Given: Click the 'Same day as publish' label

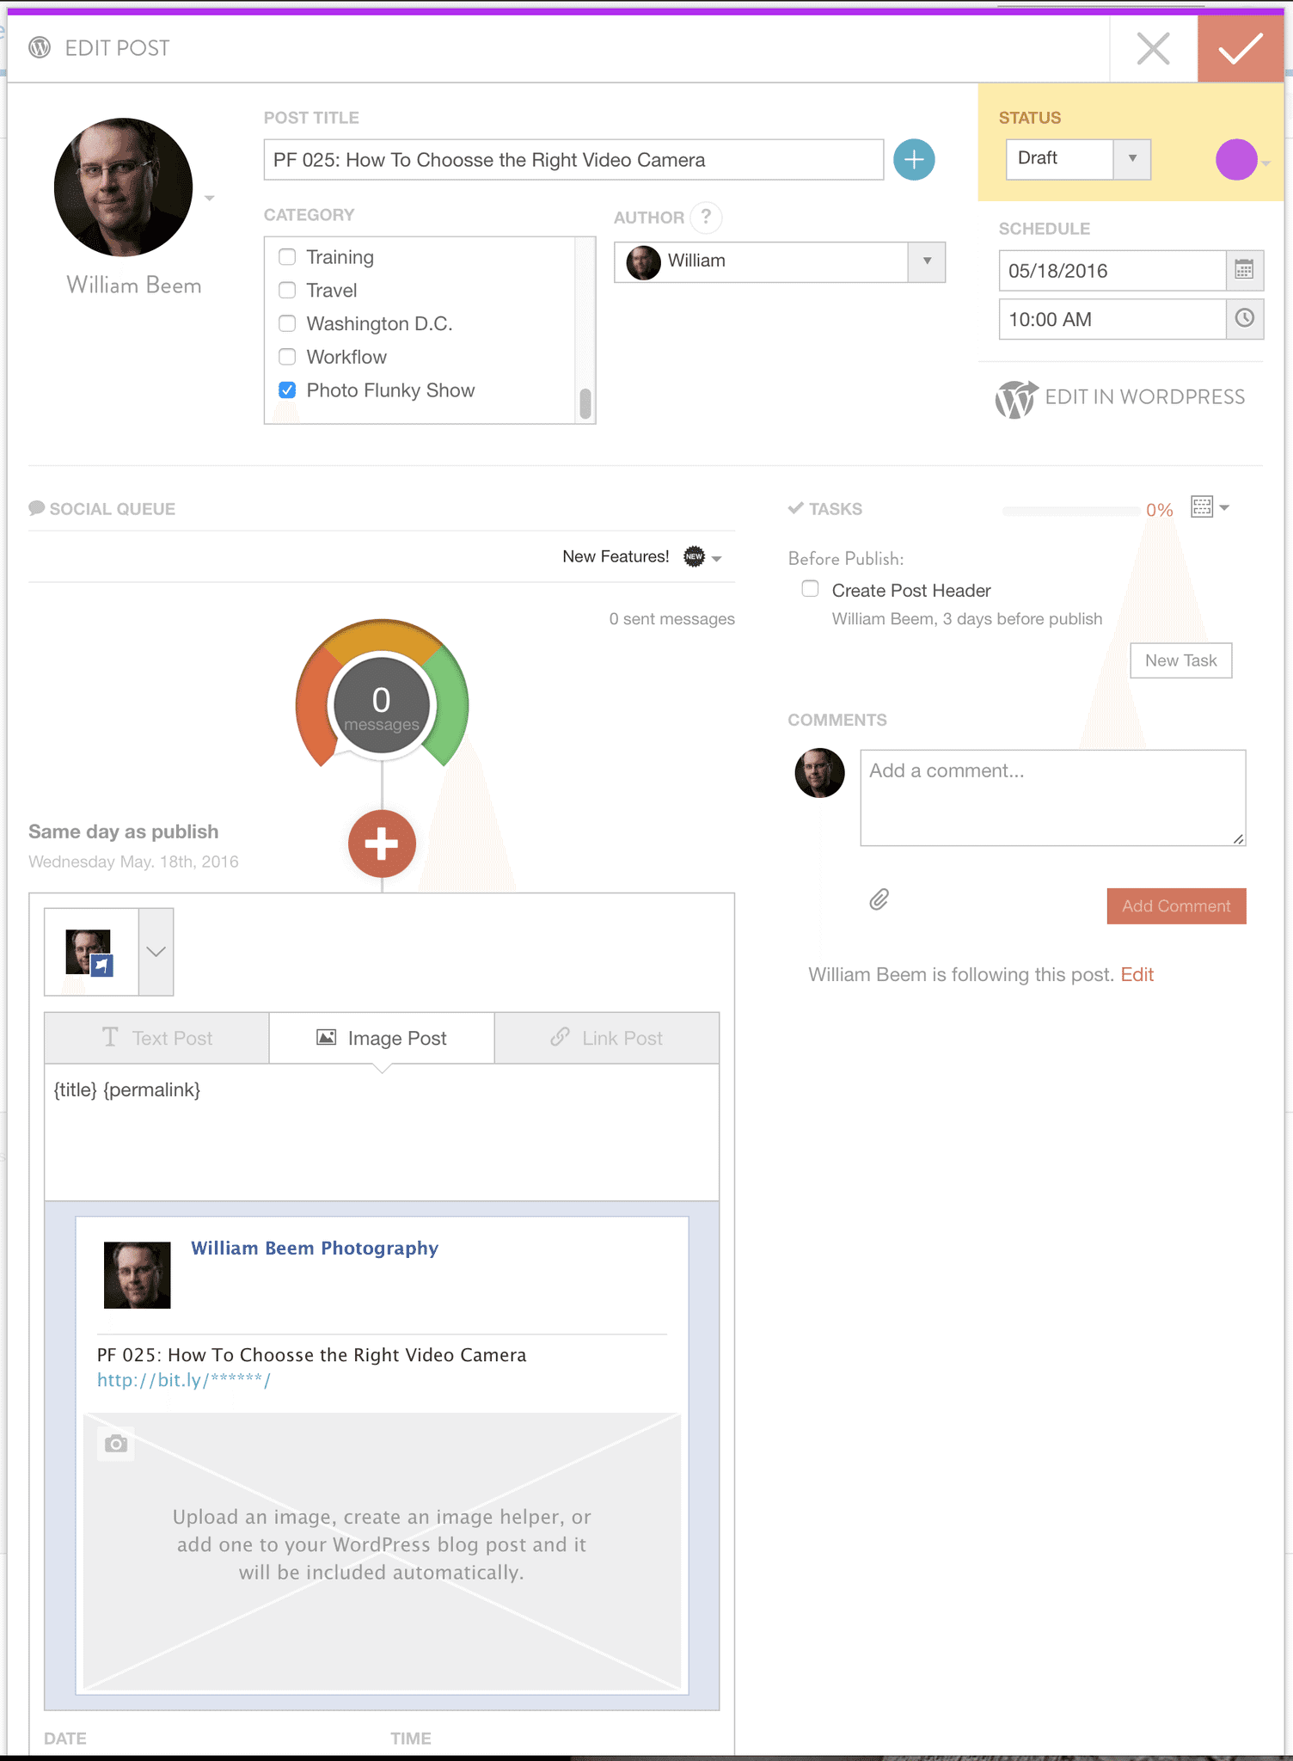Looking at the screenshot, I should click(124, 831).
